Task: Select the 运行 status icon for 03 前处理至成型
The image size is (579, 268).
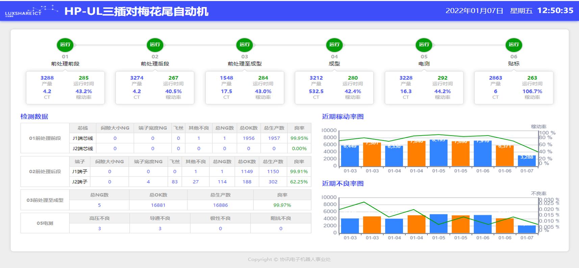Action: coord(245,45)
